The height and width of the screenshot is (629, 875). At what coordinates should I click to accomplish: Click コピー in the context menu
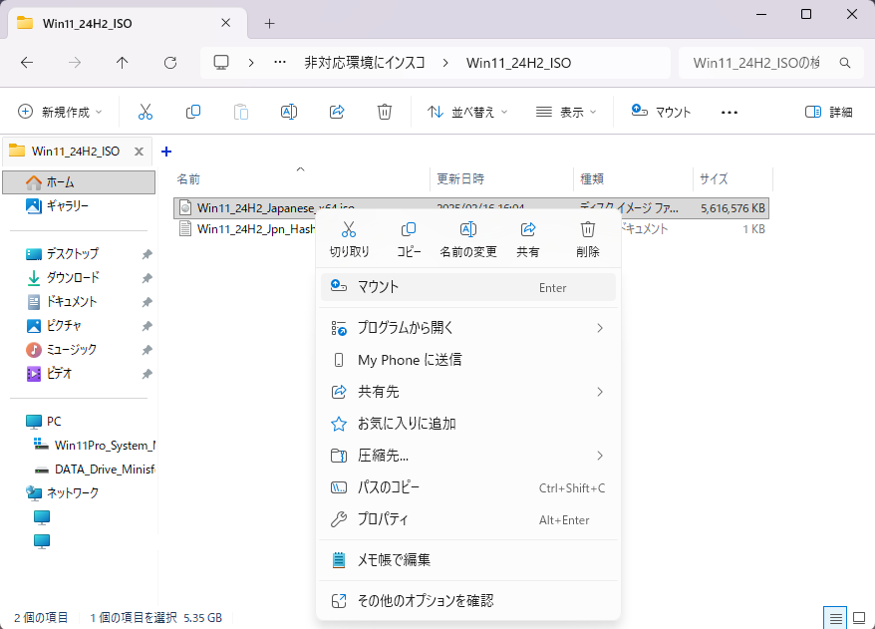pyautogui.click(x=409, y=239)
